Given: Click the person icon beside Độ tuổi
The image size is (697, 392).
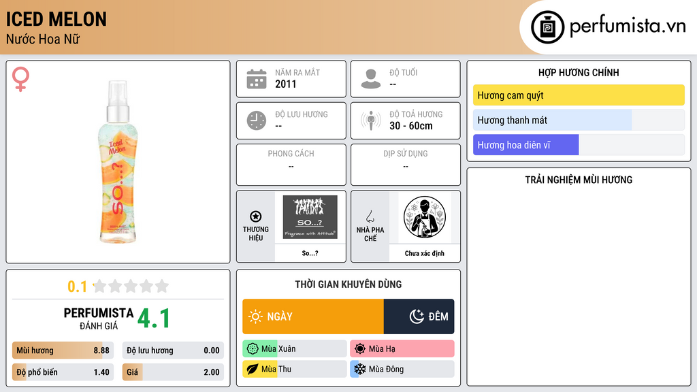Looking at the screenshot, I should 371,79.
